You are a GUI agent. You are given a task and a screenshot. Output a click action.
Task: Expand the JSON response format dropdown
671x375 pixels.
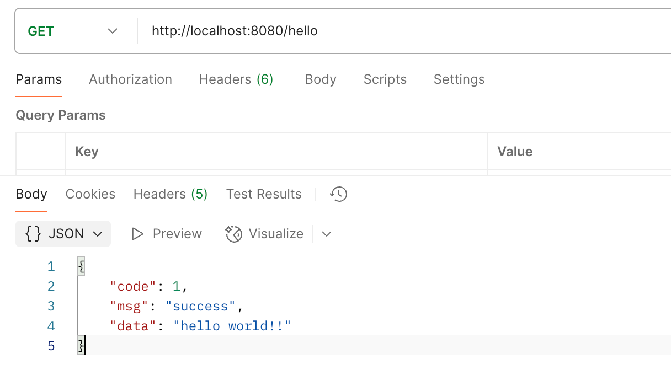pos(98,233)
